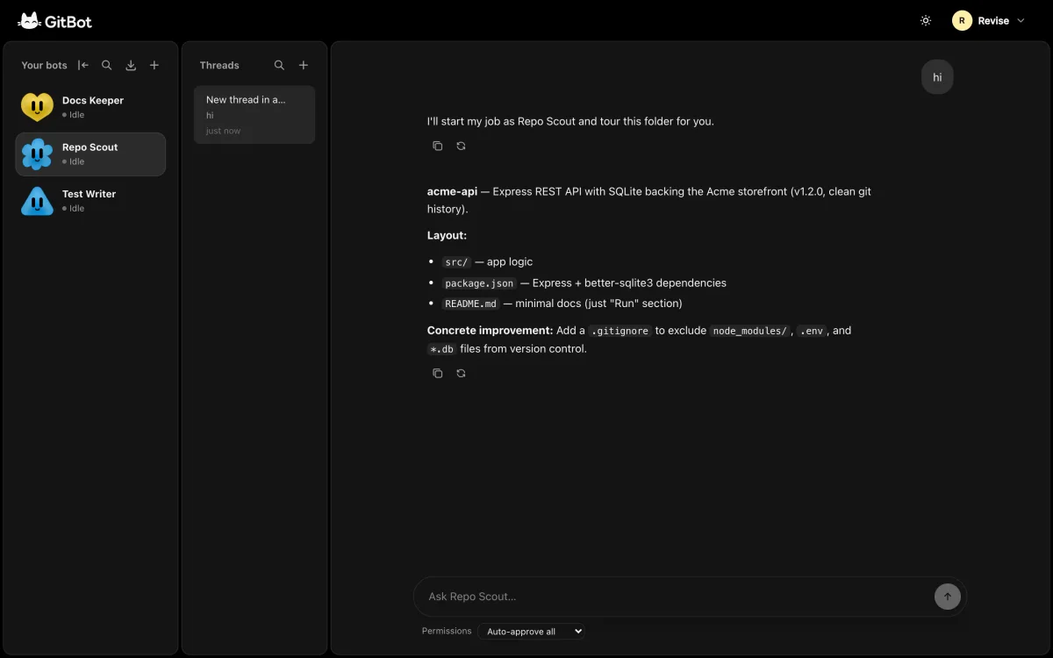Screen dimensions: 1053x658
Task: Click the 'Threads' header text
Action: pos(219,65)
